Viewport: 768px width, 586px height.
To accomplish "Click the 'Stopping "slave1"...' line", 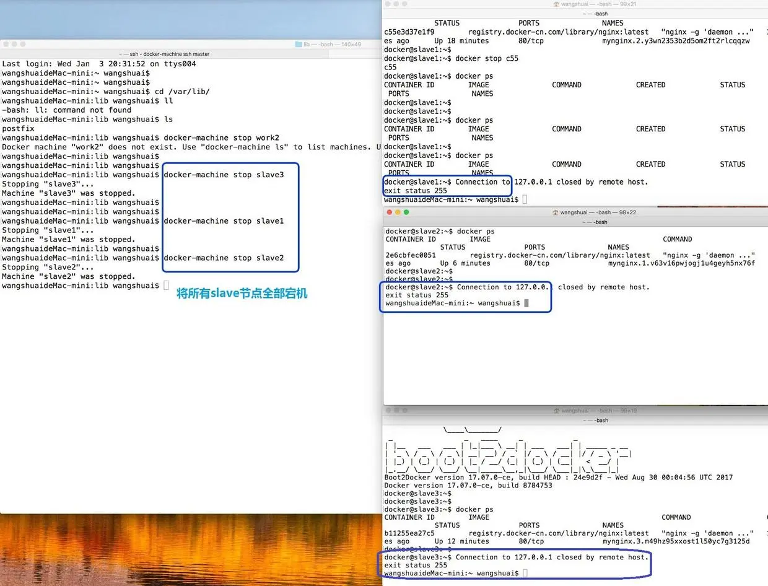I will [x=48, y=230].
